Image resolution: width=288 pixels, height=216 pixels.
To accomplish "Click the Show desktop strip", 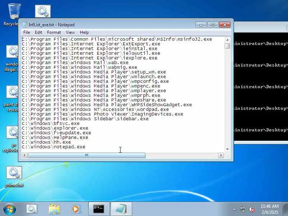I will point(285,209).
